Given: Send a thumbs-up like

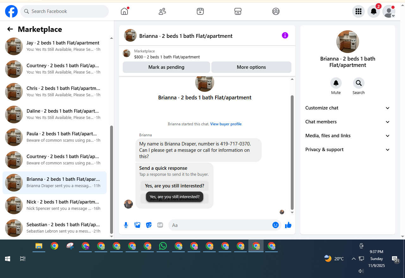Looking at the screenshot, I should pyautogui.click(x=288, y=225).
